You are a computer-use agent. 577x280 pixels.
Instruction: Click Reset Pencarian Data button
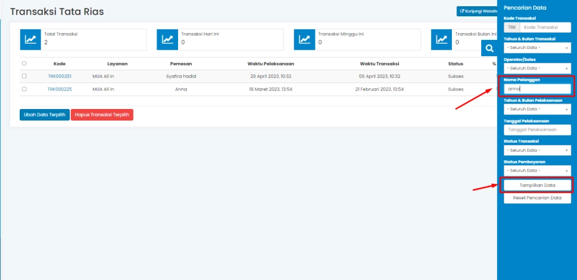coord(537,198)
